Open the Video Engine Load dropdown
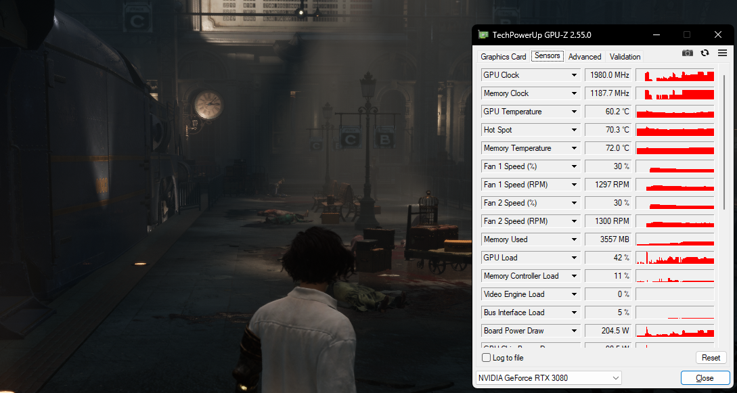Screen dimensions: 737x393 tap(575, 294)
